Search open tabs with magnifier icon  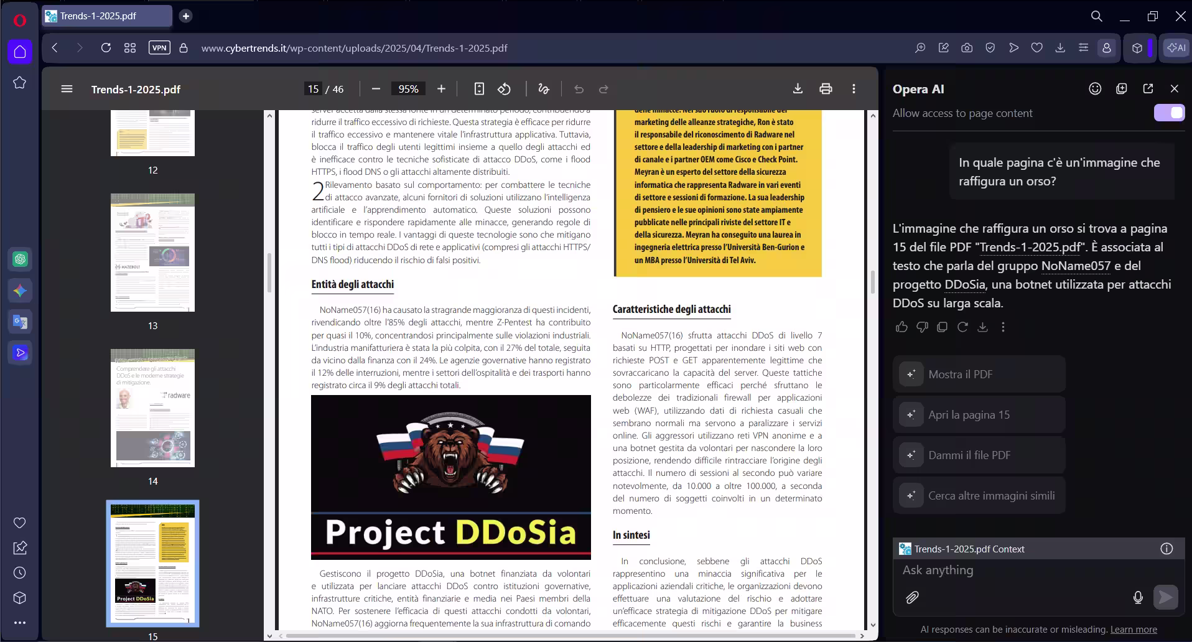click(1096, 16)
